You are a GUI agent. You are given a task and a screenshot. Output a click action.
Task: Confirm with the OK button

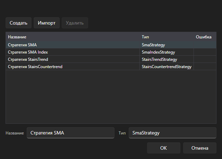click(x=163, y=148)
